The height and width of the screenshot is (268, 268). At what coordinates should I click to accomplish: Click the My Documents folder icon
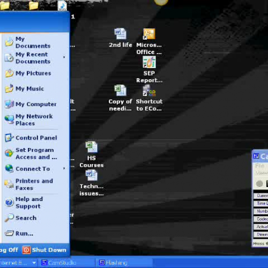point(9,42)
